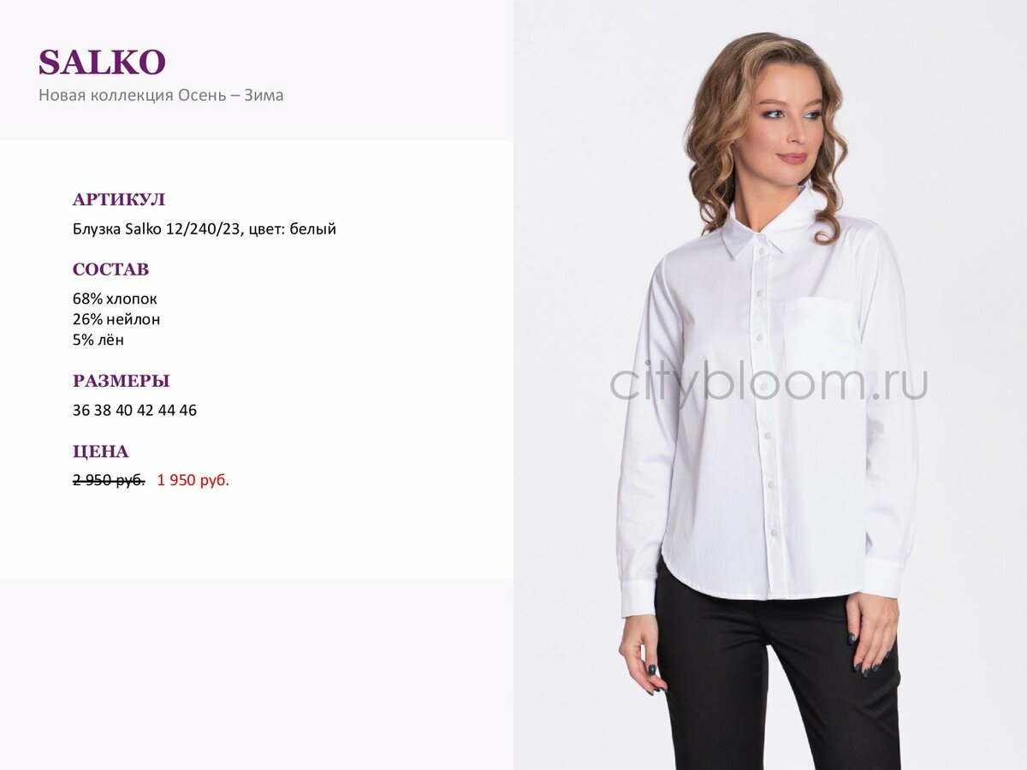The width and height of the screenshot is (1027, 770).
Task: Choose size 36 in the sizes row
Action: pos(81,411)
